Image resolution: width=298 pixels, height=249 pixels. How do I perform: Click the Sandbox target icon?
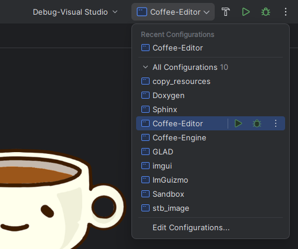coord(145,194)
